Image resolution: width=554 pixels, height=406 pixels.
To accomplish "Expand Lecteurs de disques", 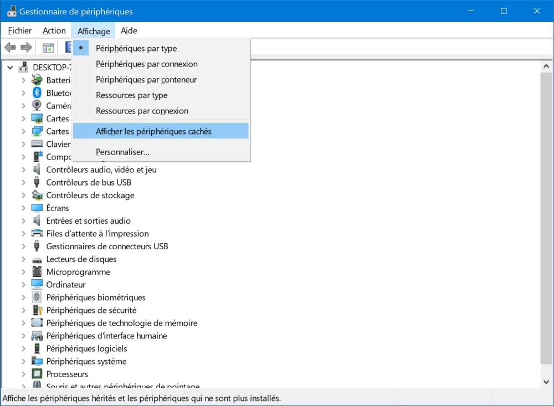I will point(23,259).
